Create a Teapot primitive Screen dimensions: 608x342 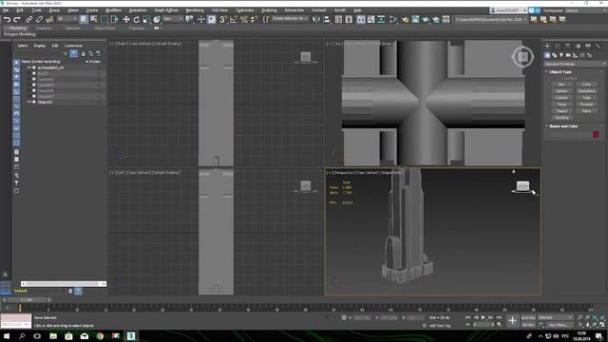(561, 110)
